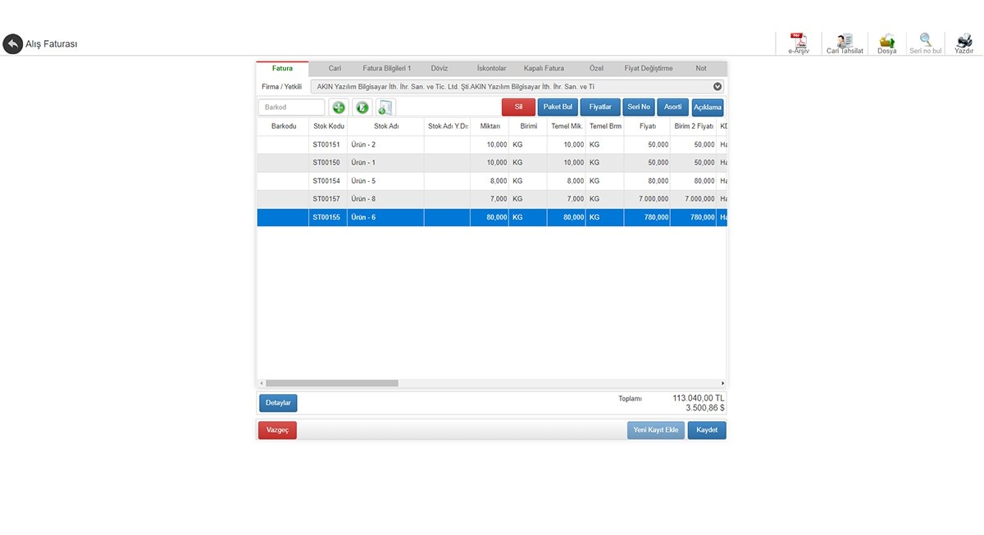
Task: Expand the Firma / Yetkili dropdown
Action: [x=717, y=86]
